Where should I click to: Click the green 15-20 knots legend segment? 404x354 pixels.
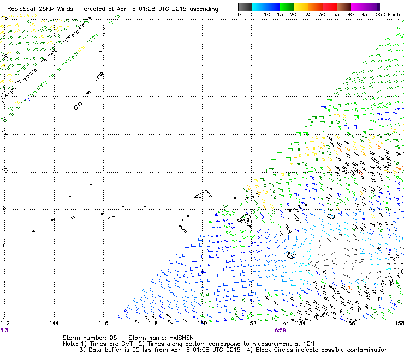click(x=287, y=7)
